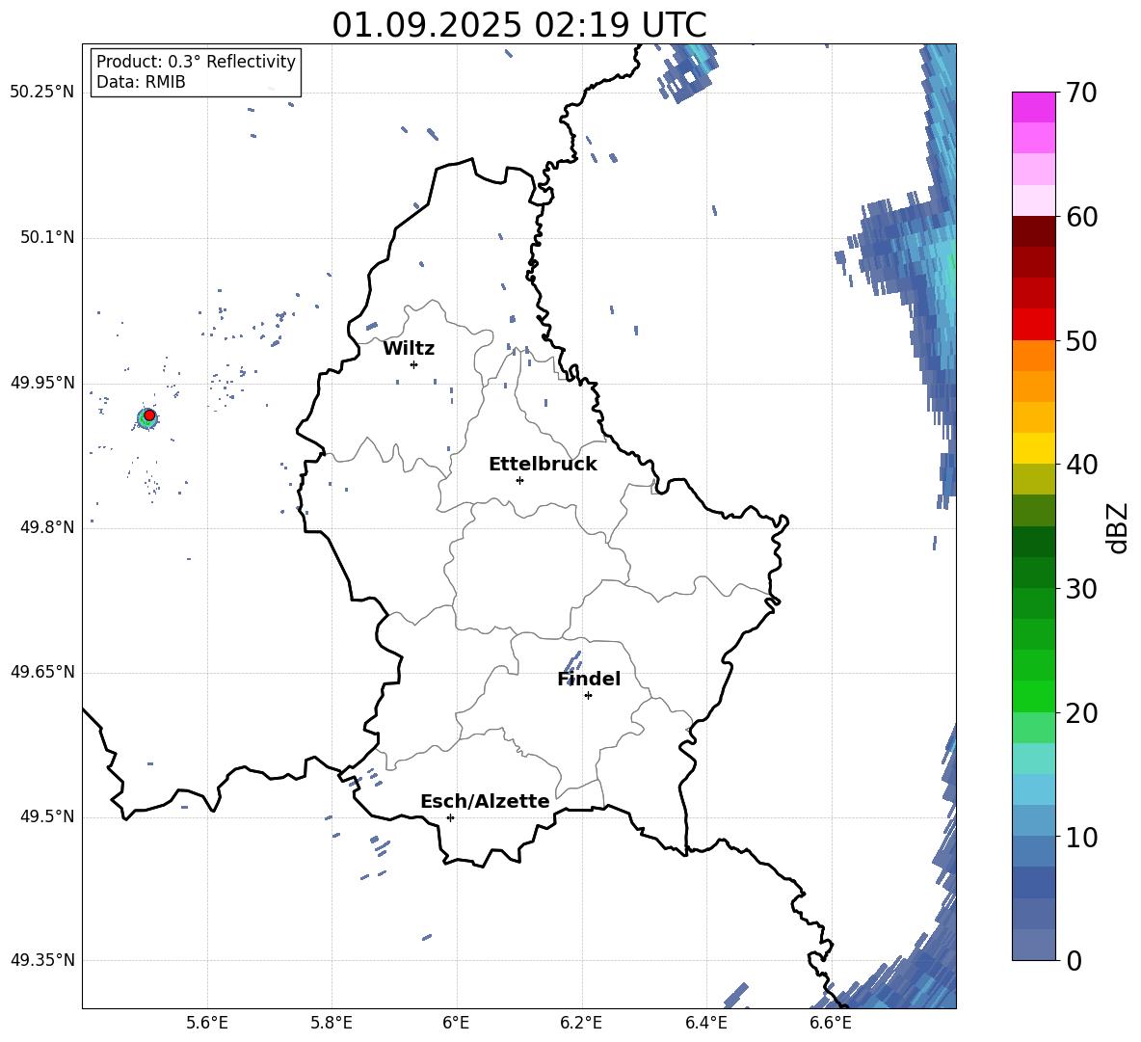Click the dark maroon colorbar segment below 60

(1033, 231)
